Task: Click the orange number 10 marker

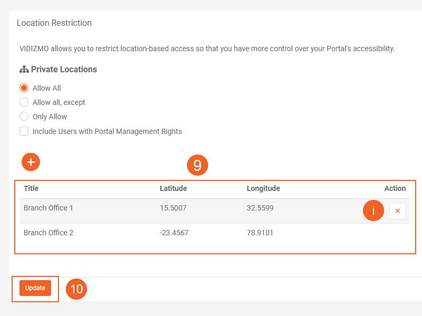Action: pos(76,289)
